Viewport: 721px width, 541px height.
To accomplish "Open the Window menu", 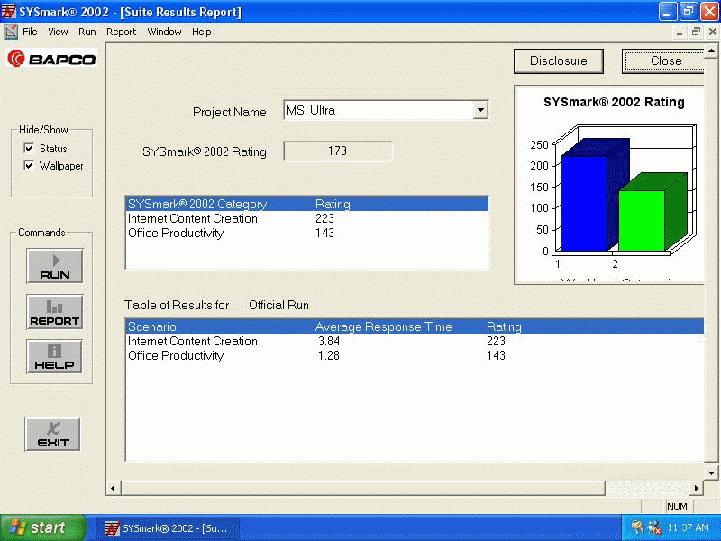I will (164, 32).
